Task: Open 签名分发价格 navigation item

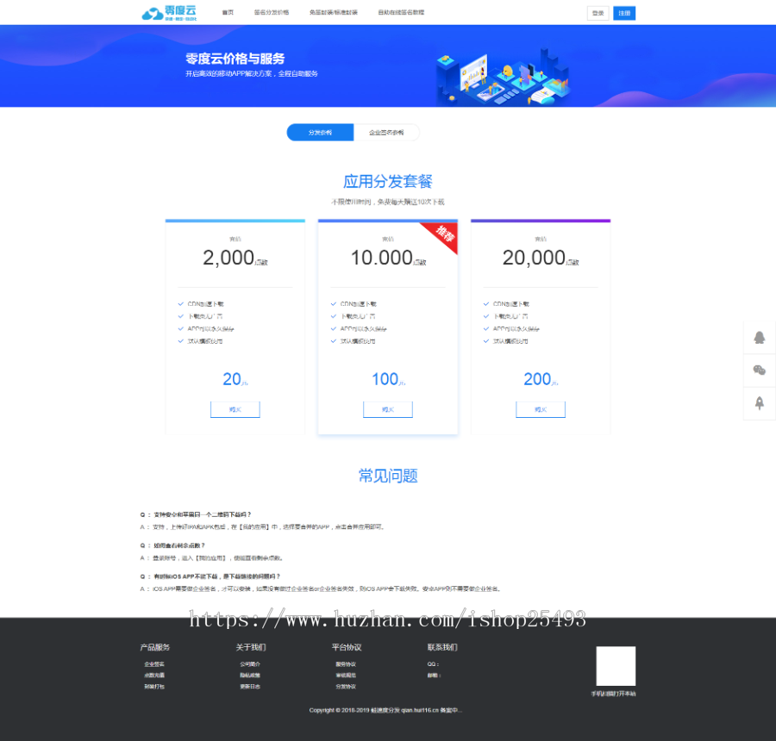Action: pyautogui.click(x=272, y=13)
